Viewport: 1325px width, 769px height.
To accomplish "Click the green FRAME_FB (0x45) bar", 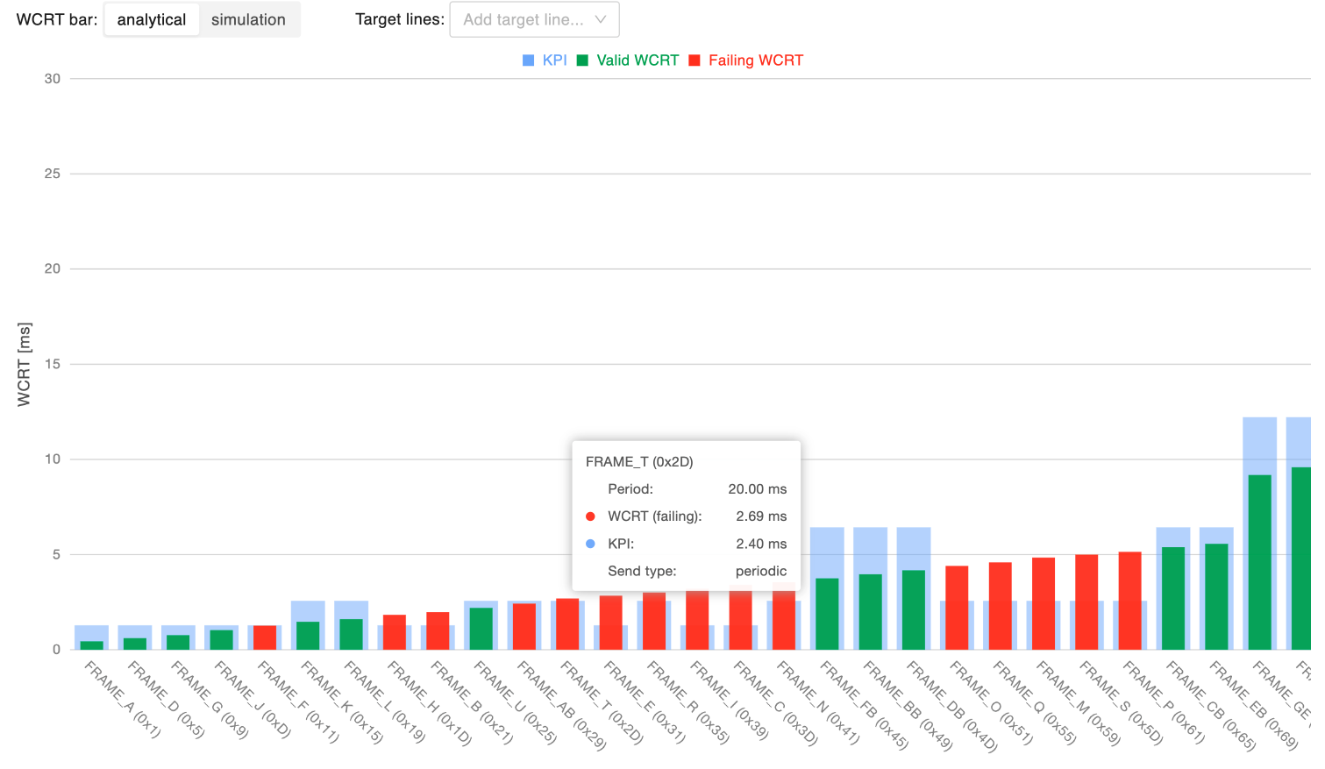I will (827, 614).
